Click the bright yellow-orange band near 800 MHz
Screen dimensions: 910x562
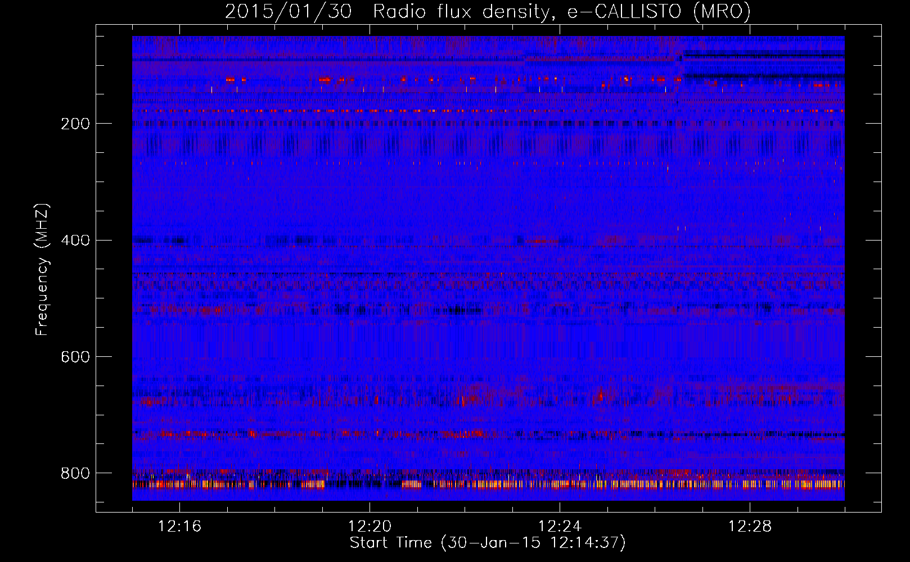(488, 484)
